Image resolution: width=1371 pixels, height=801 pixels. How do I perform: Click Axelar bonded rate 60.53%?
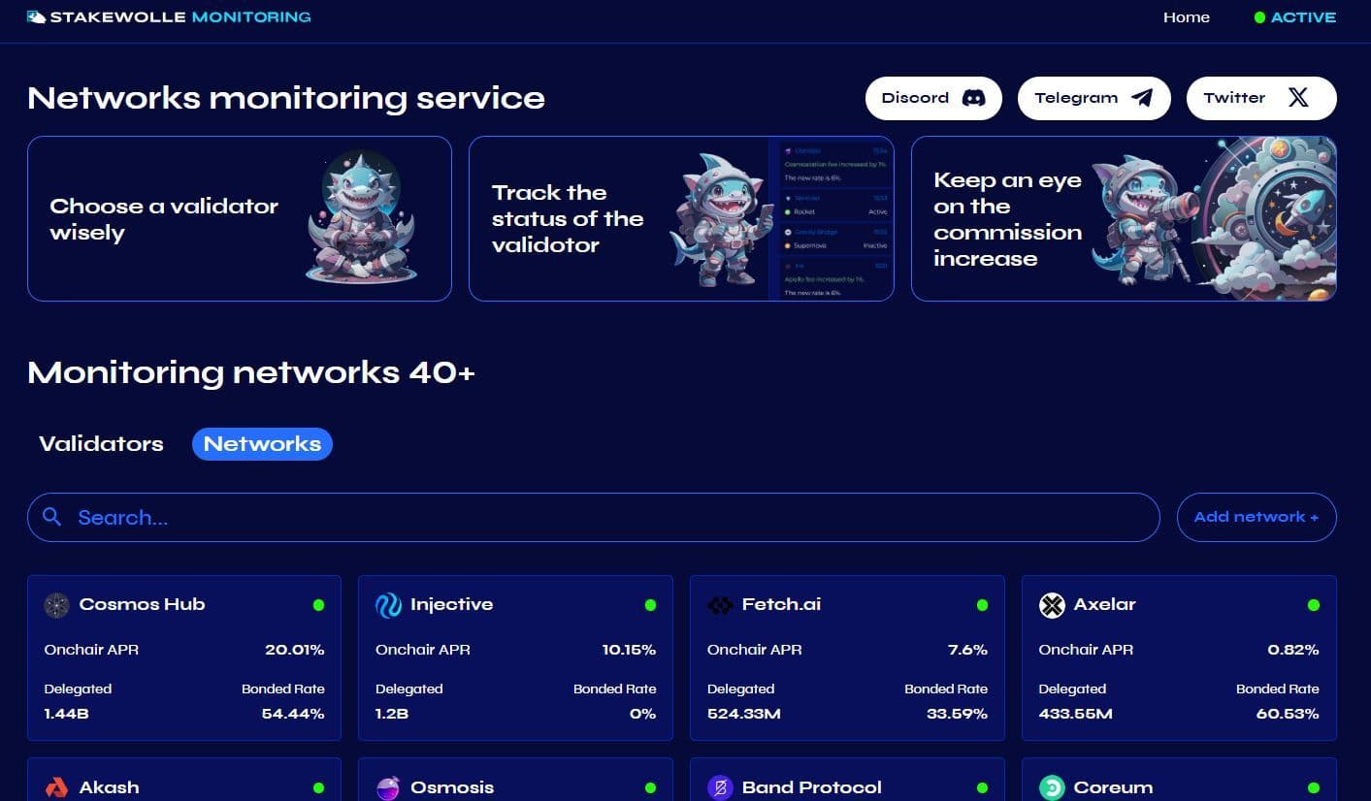(x=1288, y=714)
